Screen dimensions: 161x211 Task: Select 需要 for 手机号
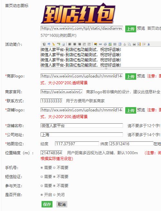click(x=42, y=168)
